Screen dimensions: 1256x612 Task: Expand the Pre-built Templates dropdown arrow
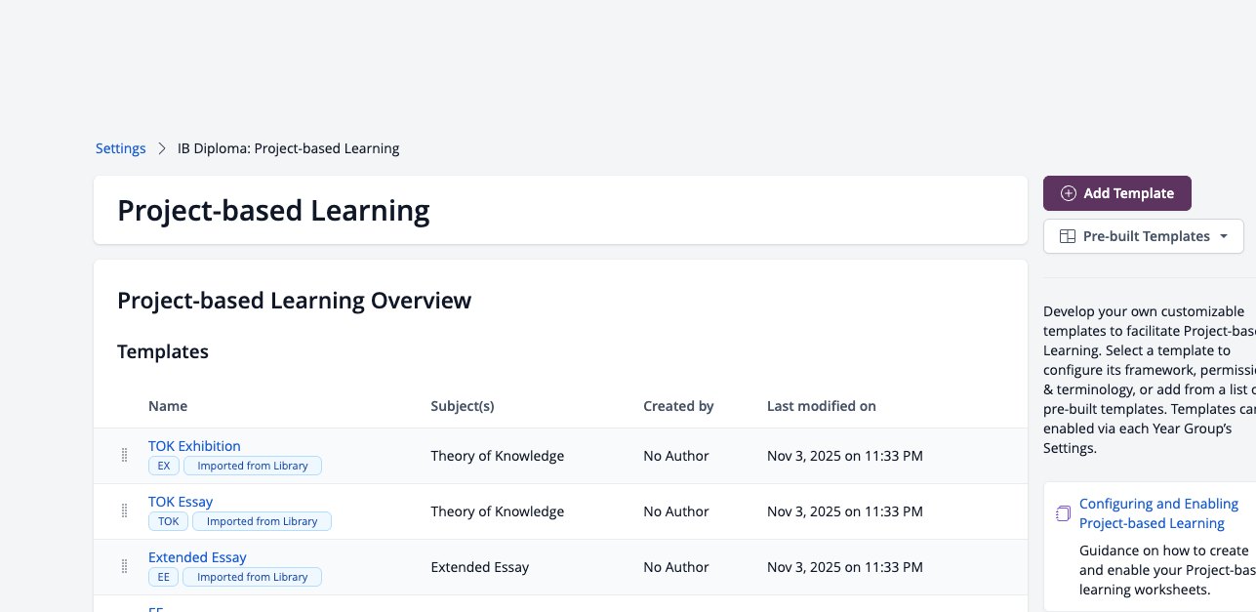[x=1224, y=236]
